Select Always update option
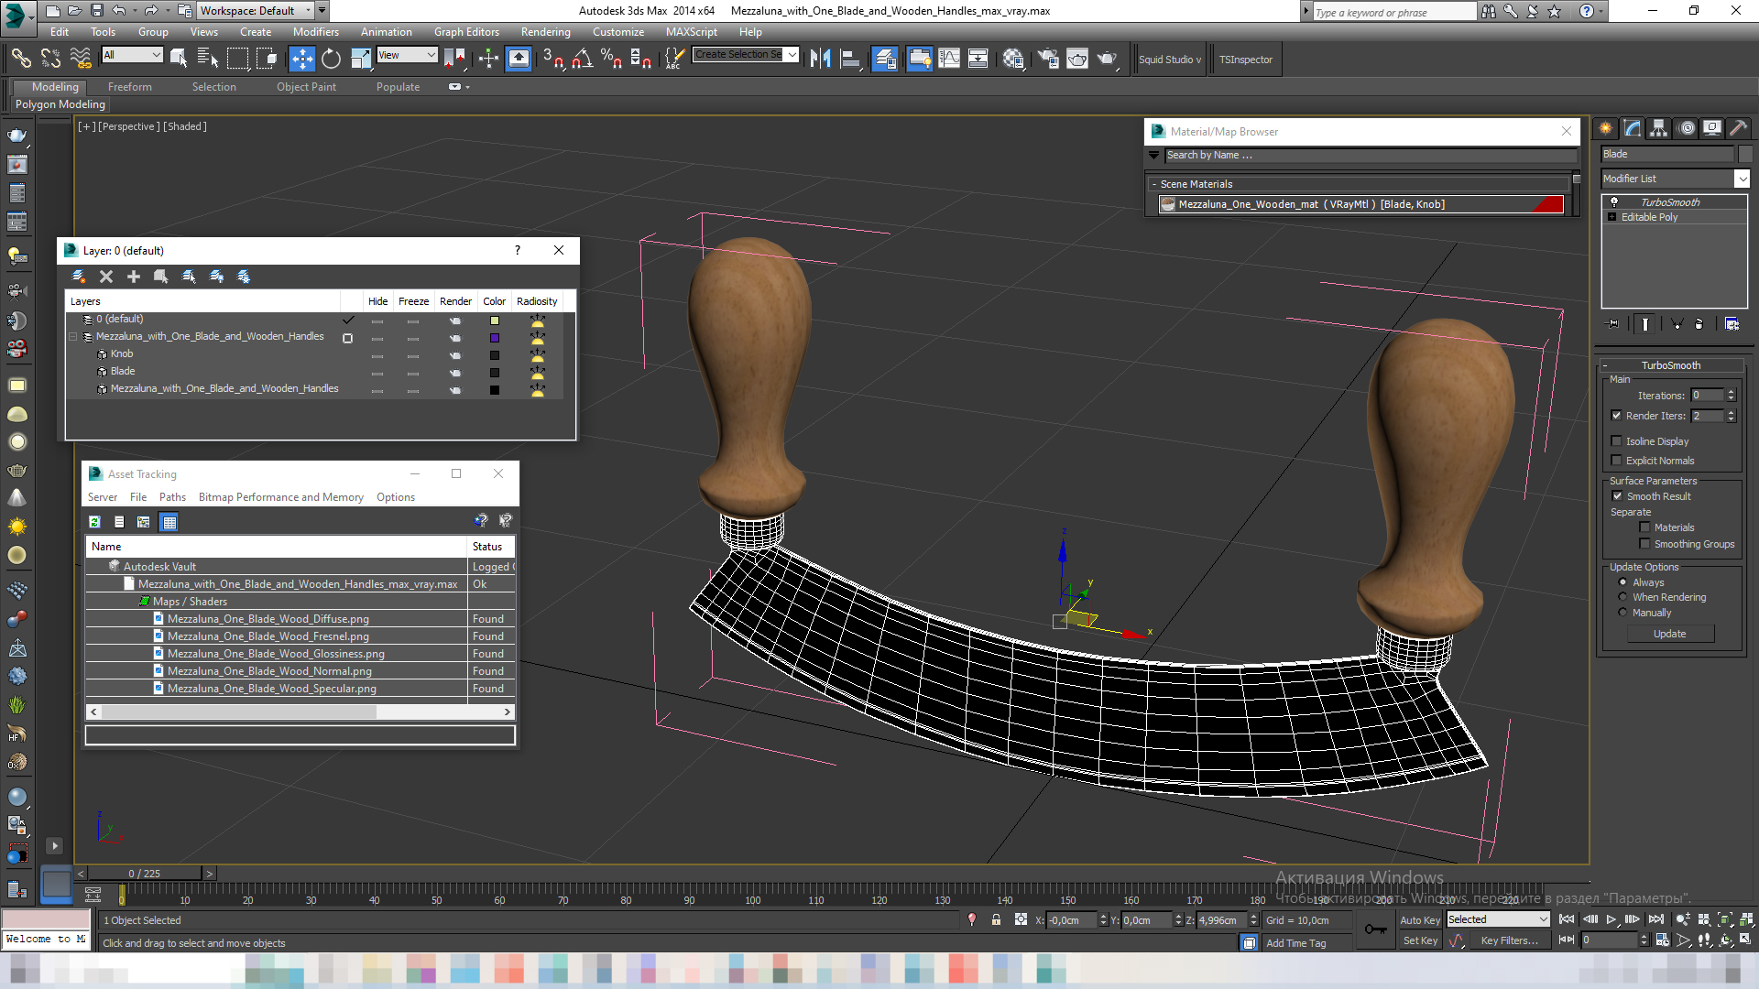Screen dimensions: 1759x989 tap(1622, 582)
